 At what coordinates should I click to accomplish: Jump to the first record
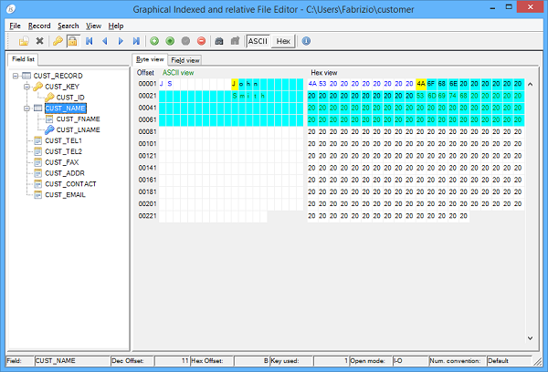tap(90, 41)
